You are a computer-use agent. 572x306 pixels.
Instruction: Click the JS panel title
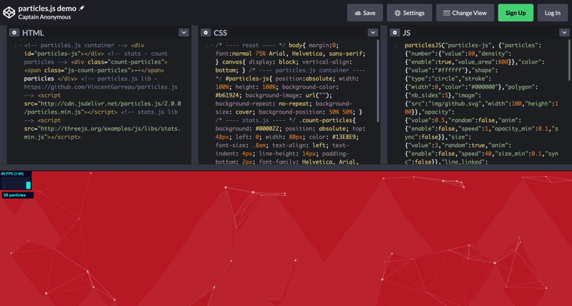pos(406,33)
